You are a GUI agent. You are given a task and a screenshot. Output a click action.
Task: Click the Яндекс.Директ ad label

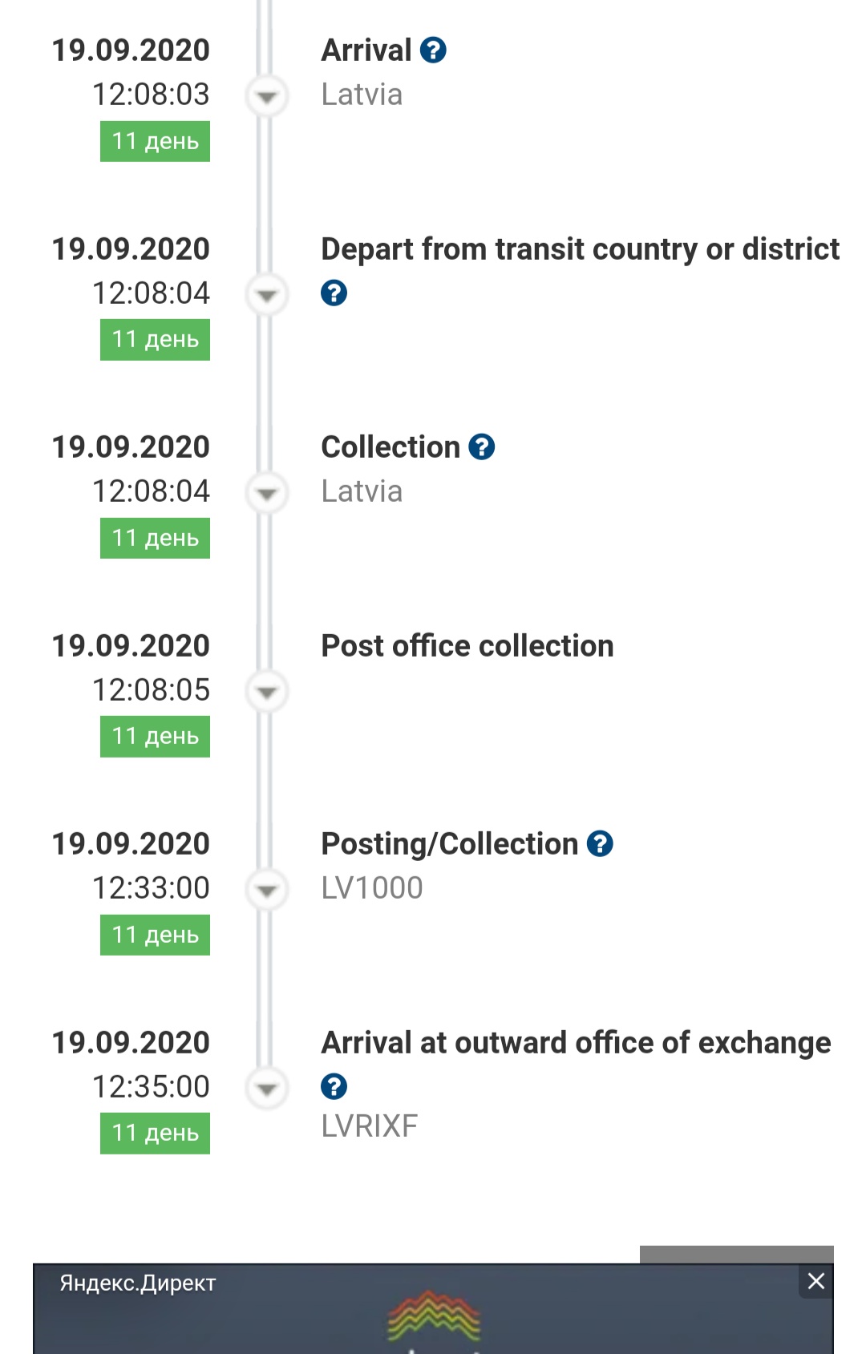(x=138, y=1283)
